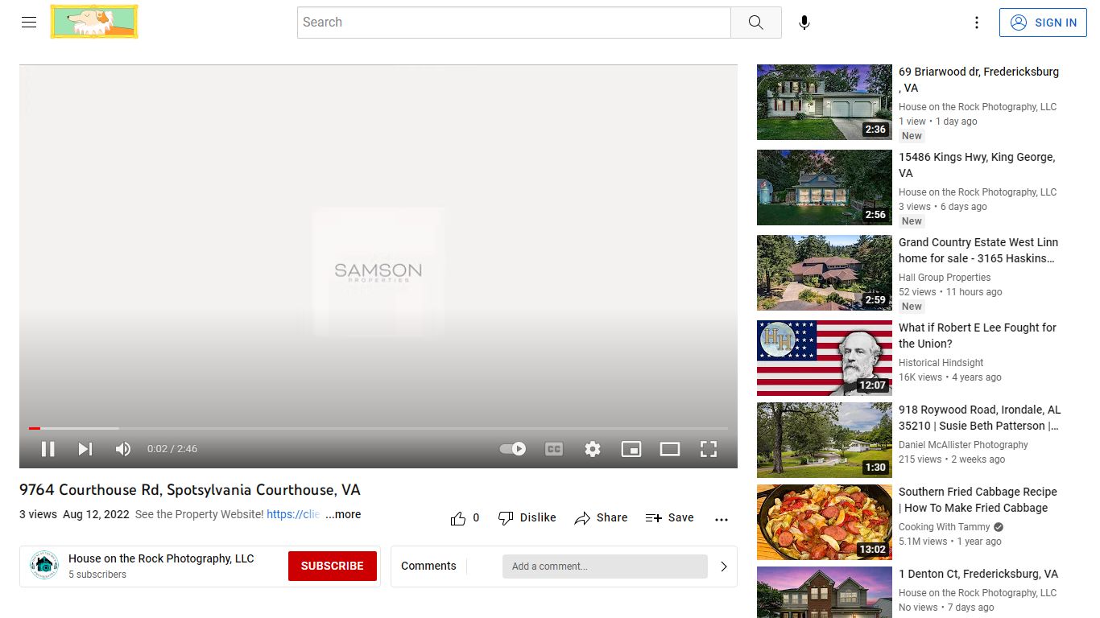Screen dimensions: 1100x618
Task: Click the search magnifier button
Action: click(755, 23)
